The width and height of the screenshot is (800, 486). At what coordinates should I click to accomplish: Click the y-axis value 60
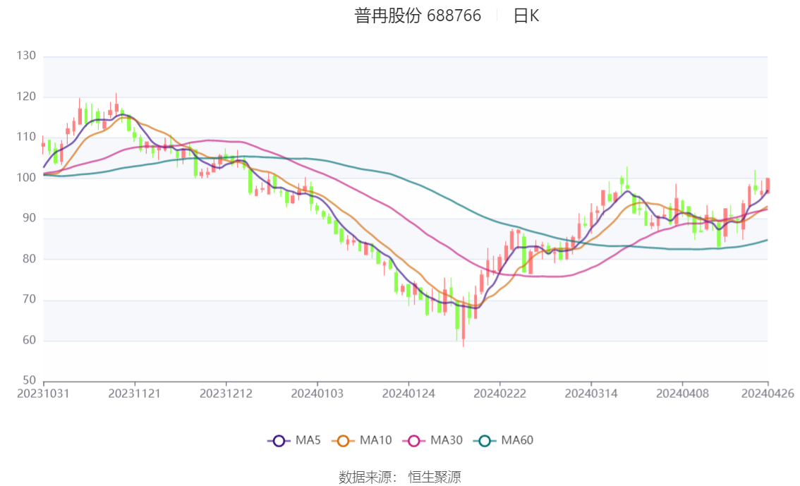pos(29,340)
